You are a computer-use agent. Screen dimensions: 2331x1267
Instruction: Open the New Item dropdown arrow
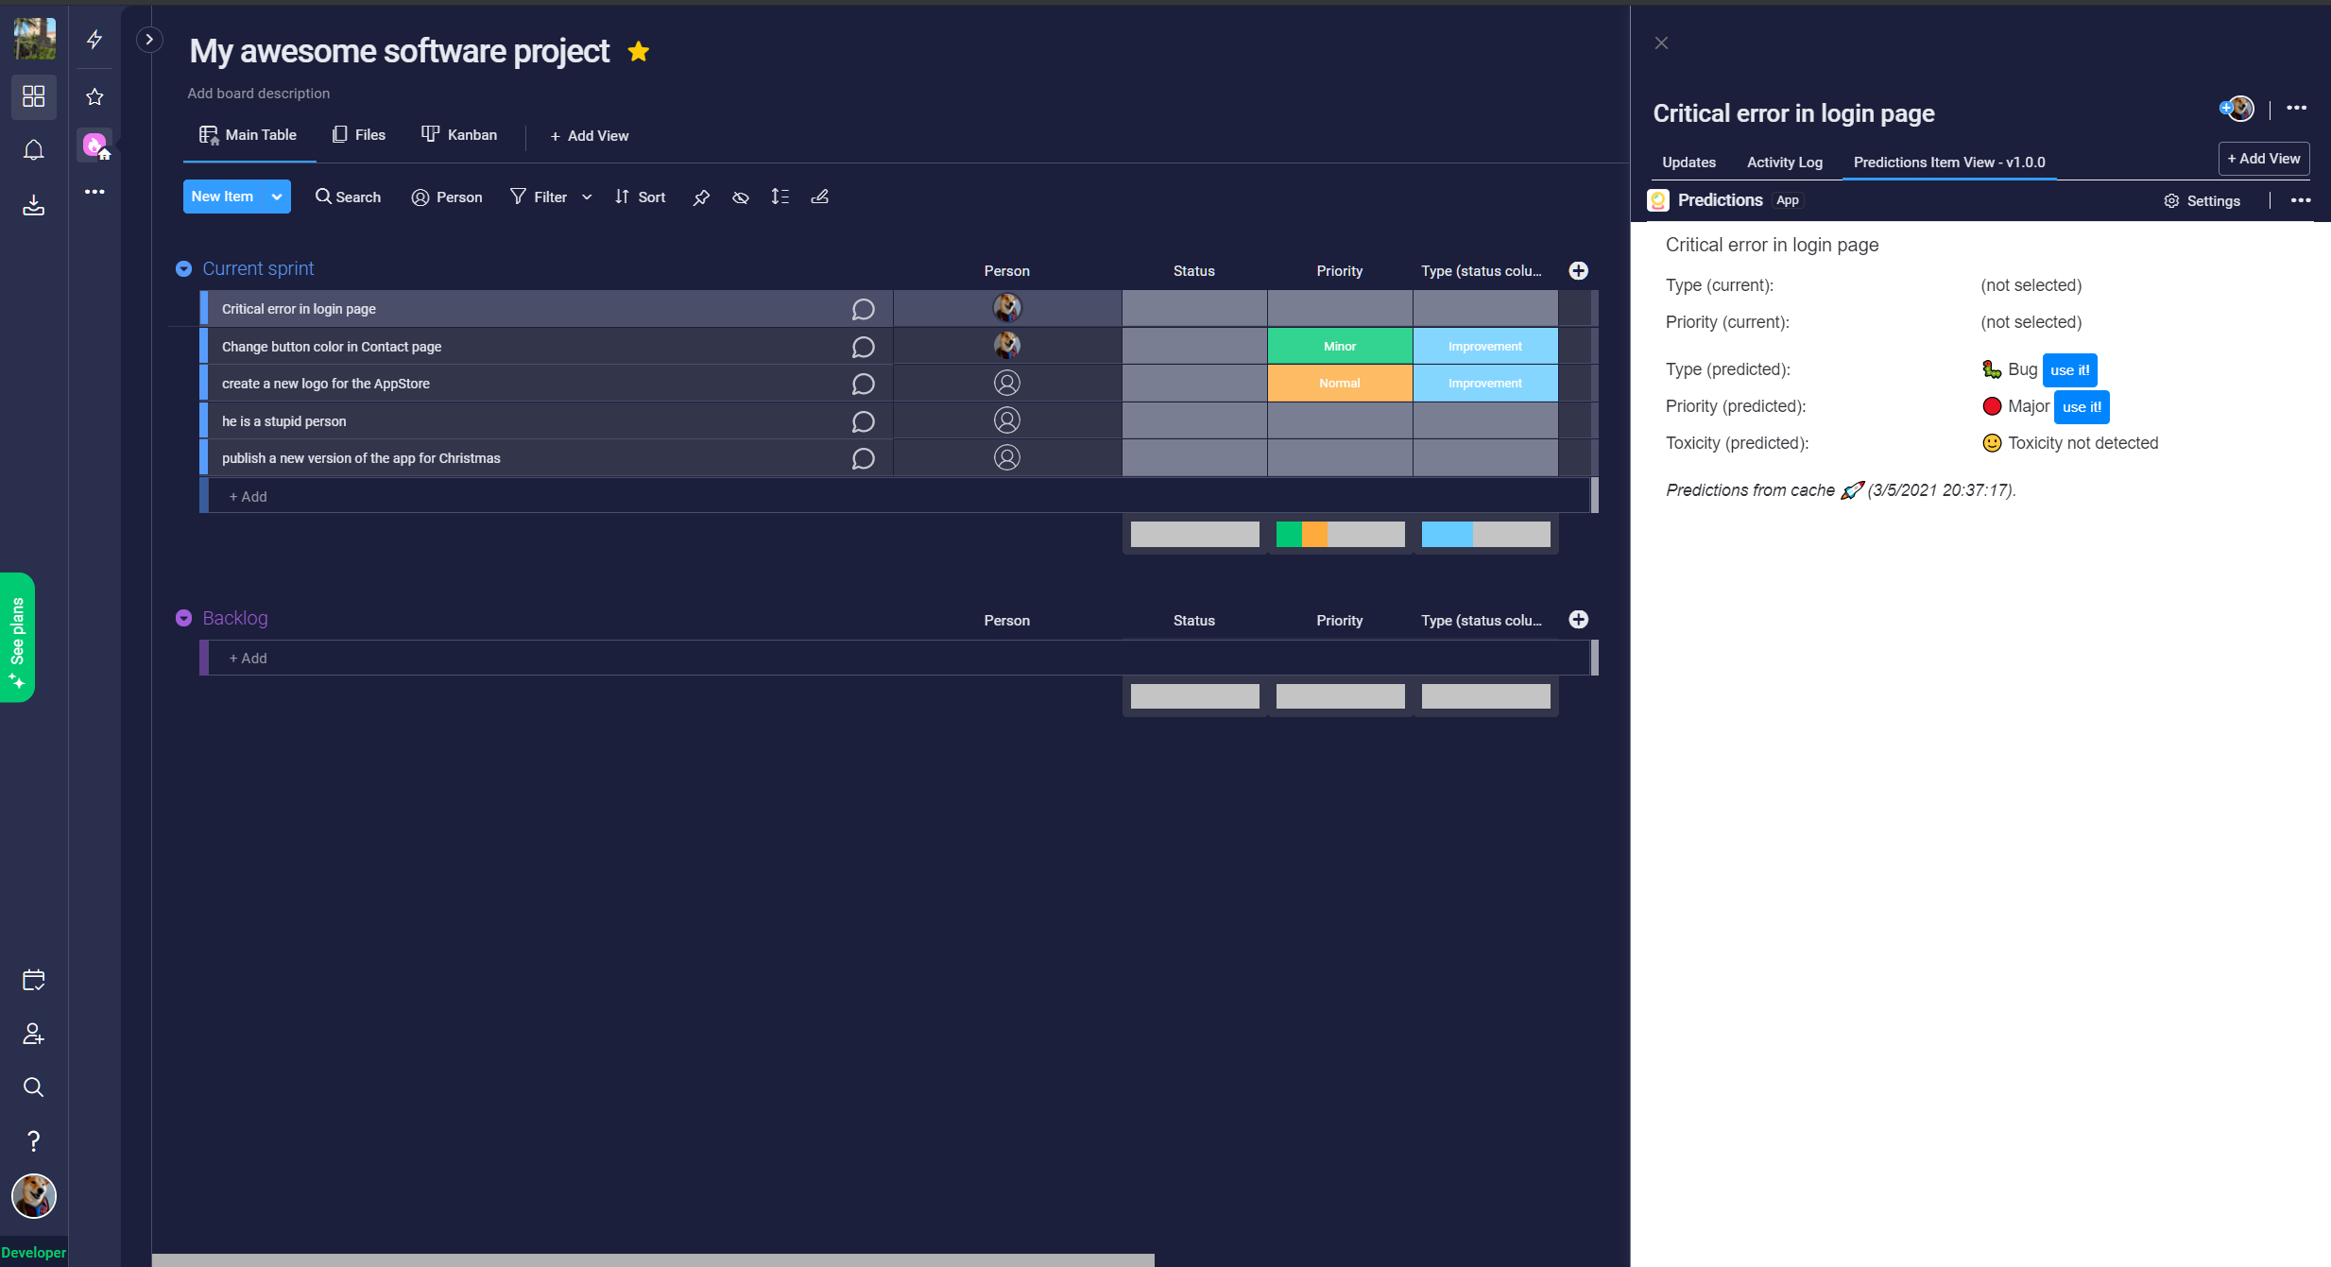(x=277, y=197)
